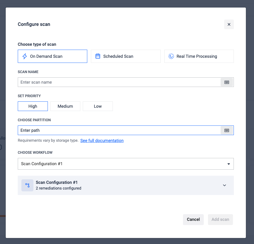Focus the Enter scan name field
The height and width of the screenshot is (244, 254).
pos(119,82)
